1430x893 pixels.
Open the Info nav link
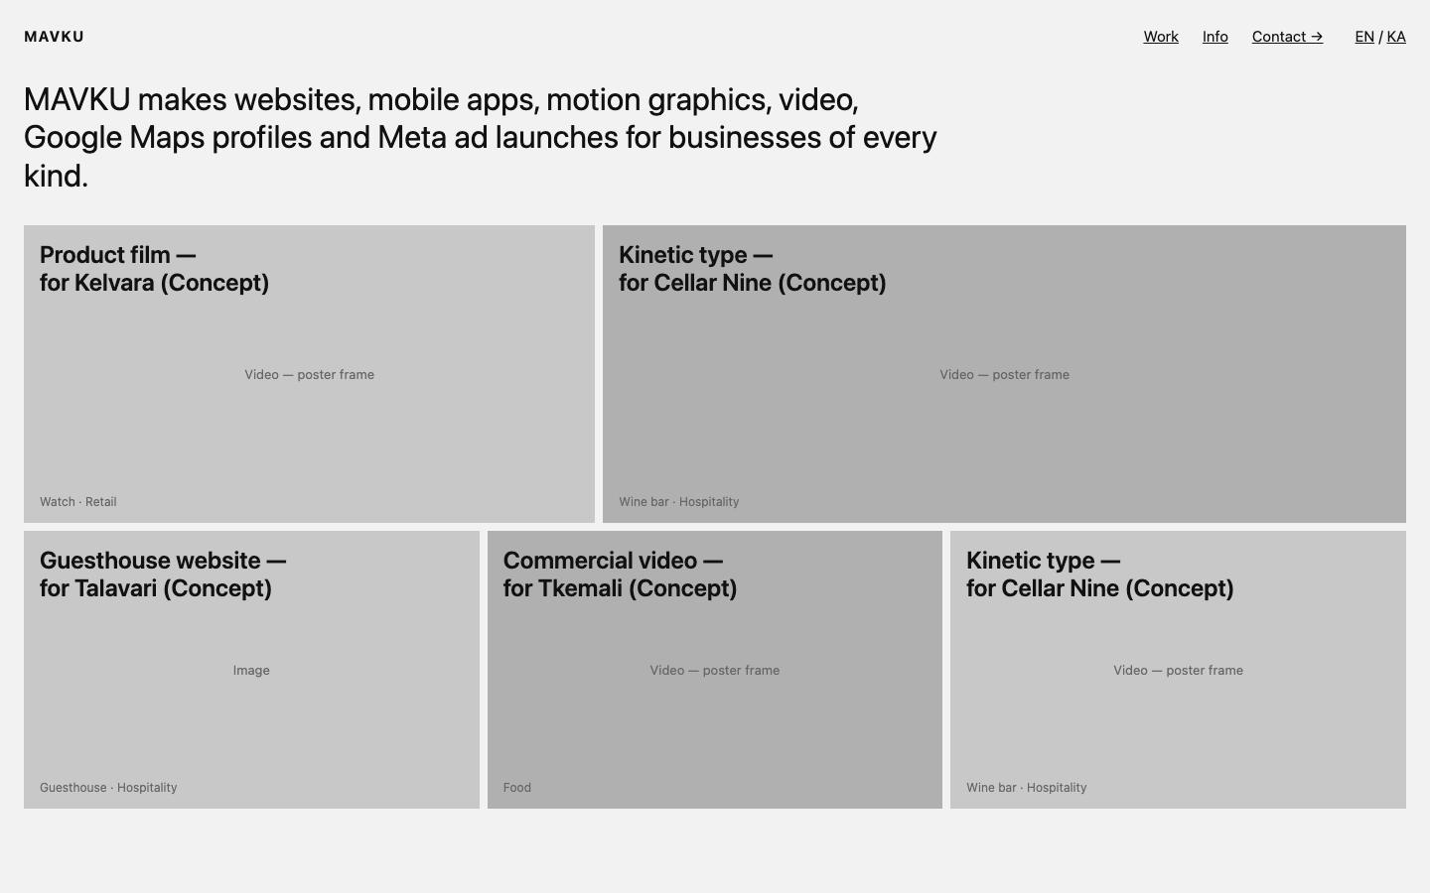coord(1215,37)
